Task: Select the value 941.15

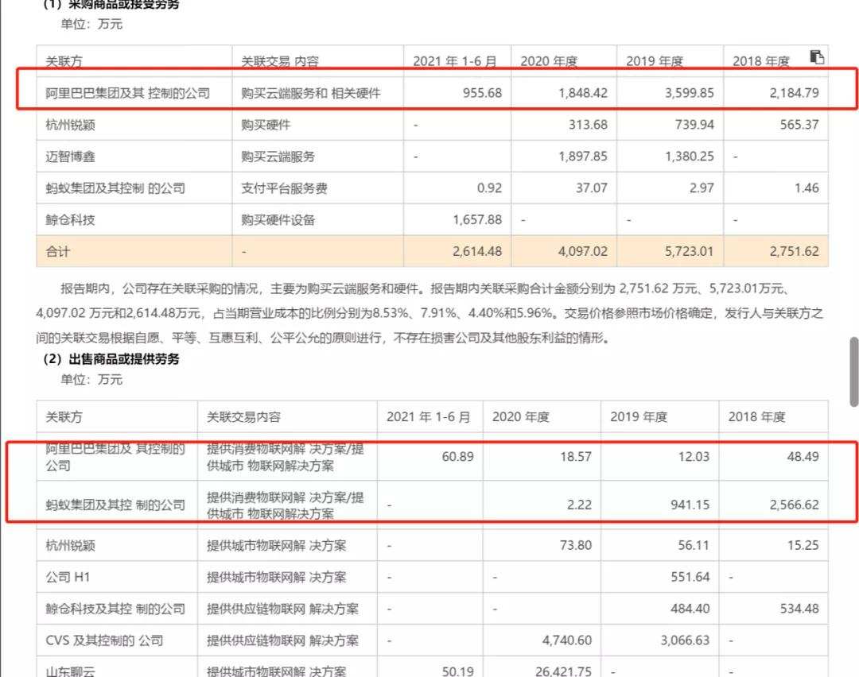Action: (690, 505)
